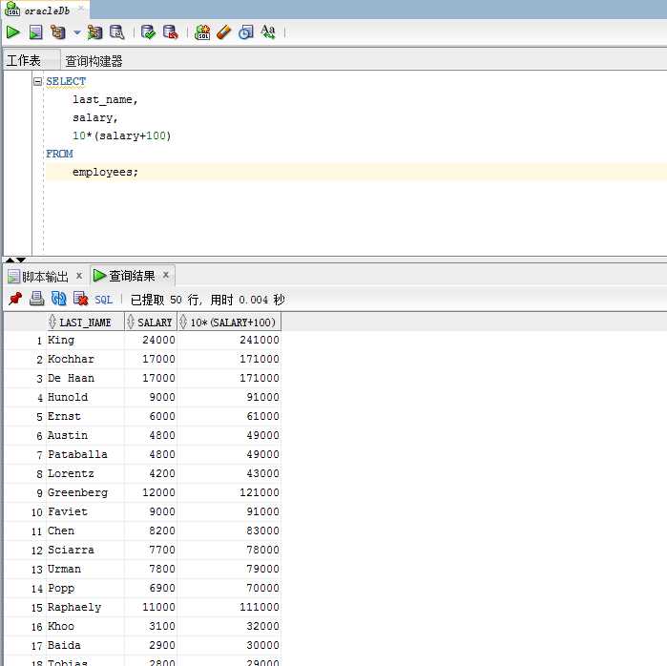667x666 pixels.
Task: Click the sort icon beside 10*(SALARY+100) header
Action: pos(183,322)
